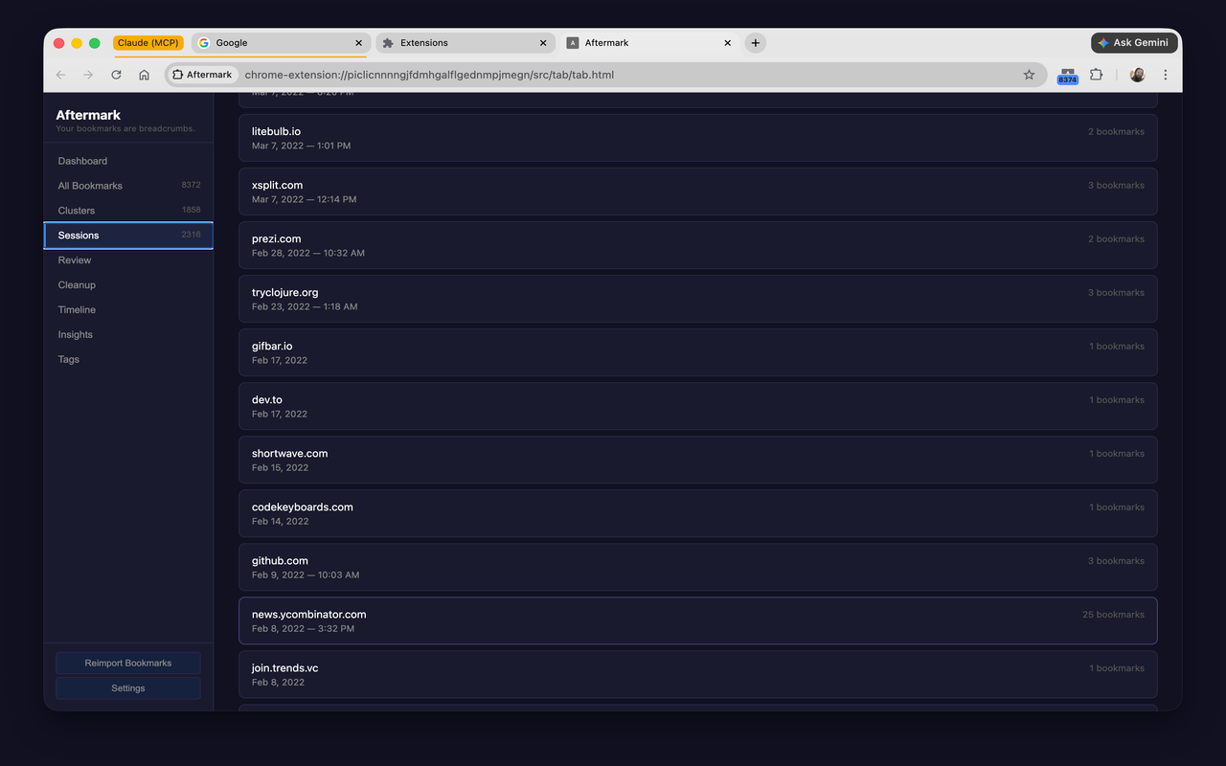Click the Claude (MCP) tab group label
1226x766 pixels.
[148, 43]
